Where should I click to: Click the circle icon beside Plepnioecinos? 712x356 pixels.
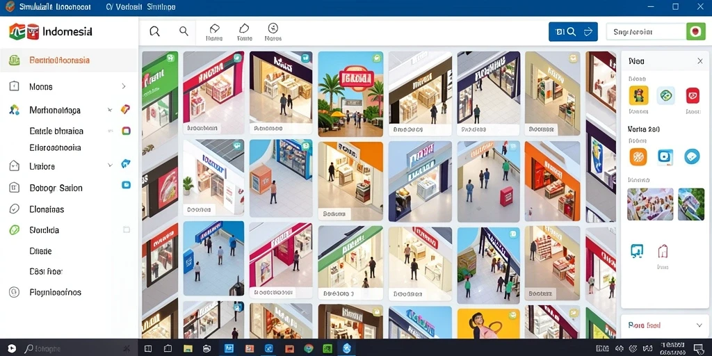[x=15, y=292]
